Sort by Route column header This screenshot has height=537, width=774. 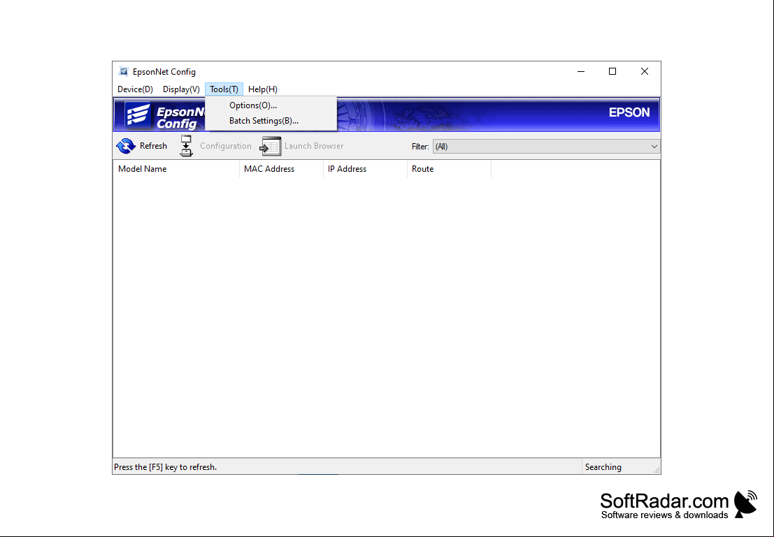(x=449, y=169)
